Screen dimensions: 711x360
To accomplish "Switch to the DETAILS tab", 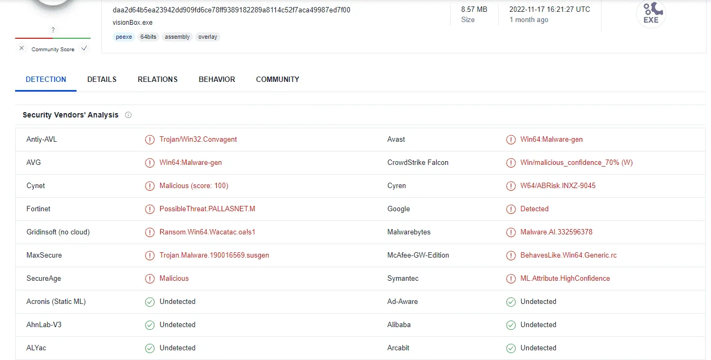I will click(102, 79).
